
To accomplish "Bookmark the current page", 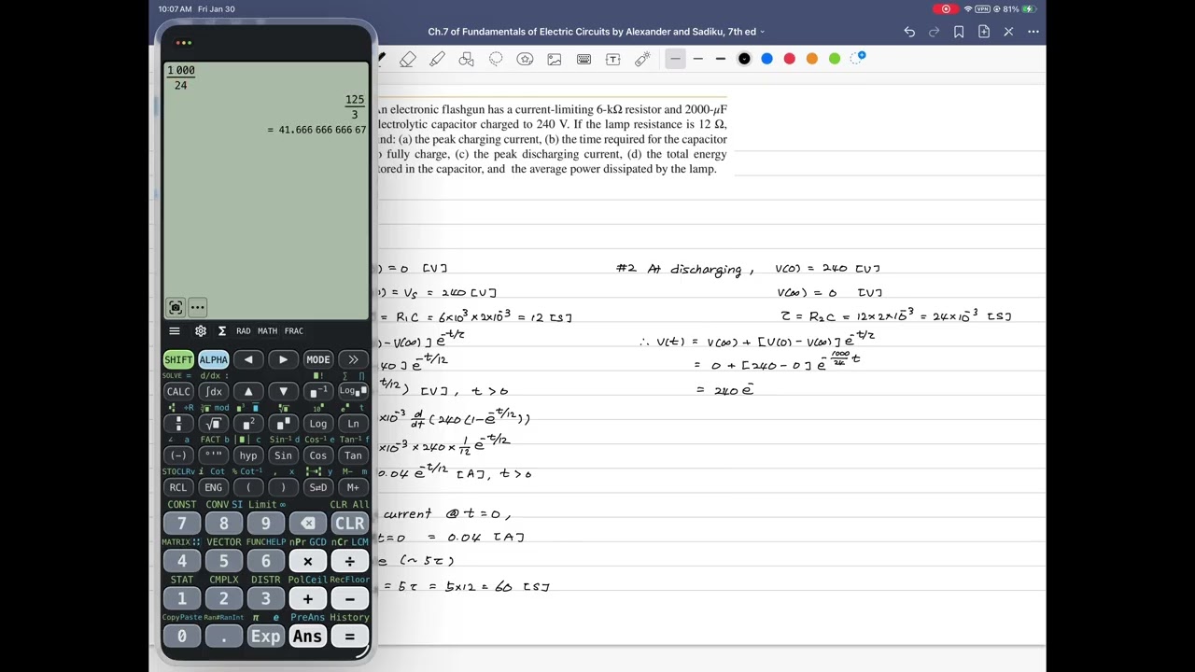I will [959, 32].
